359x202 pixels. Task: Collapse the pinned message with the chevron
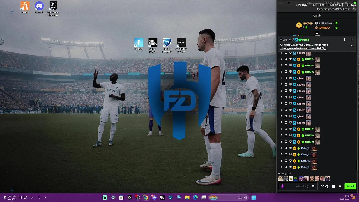(352, 46)
